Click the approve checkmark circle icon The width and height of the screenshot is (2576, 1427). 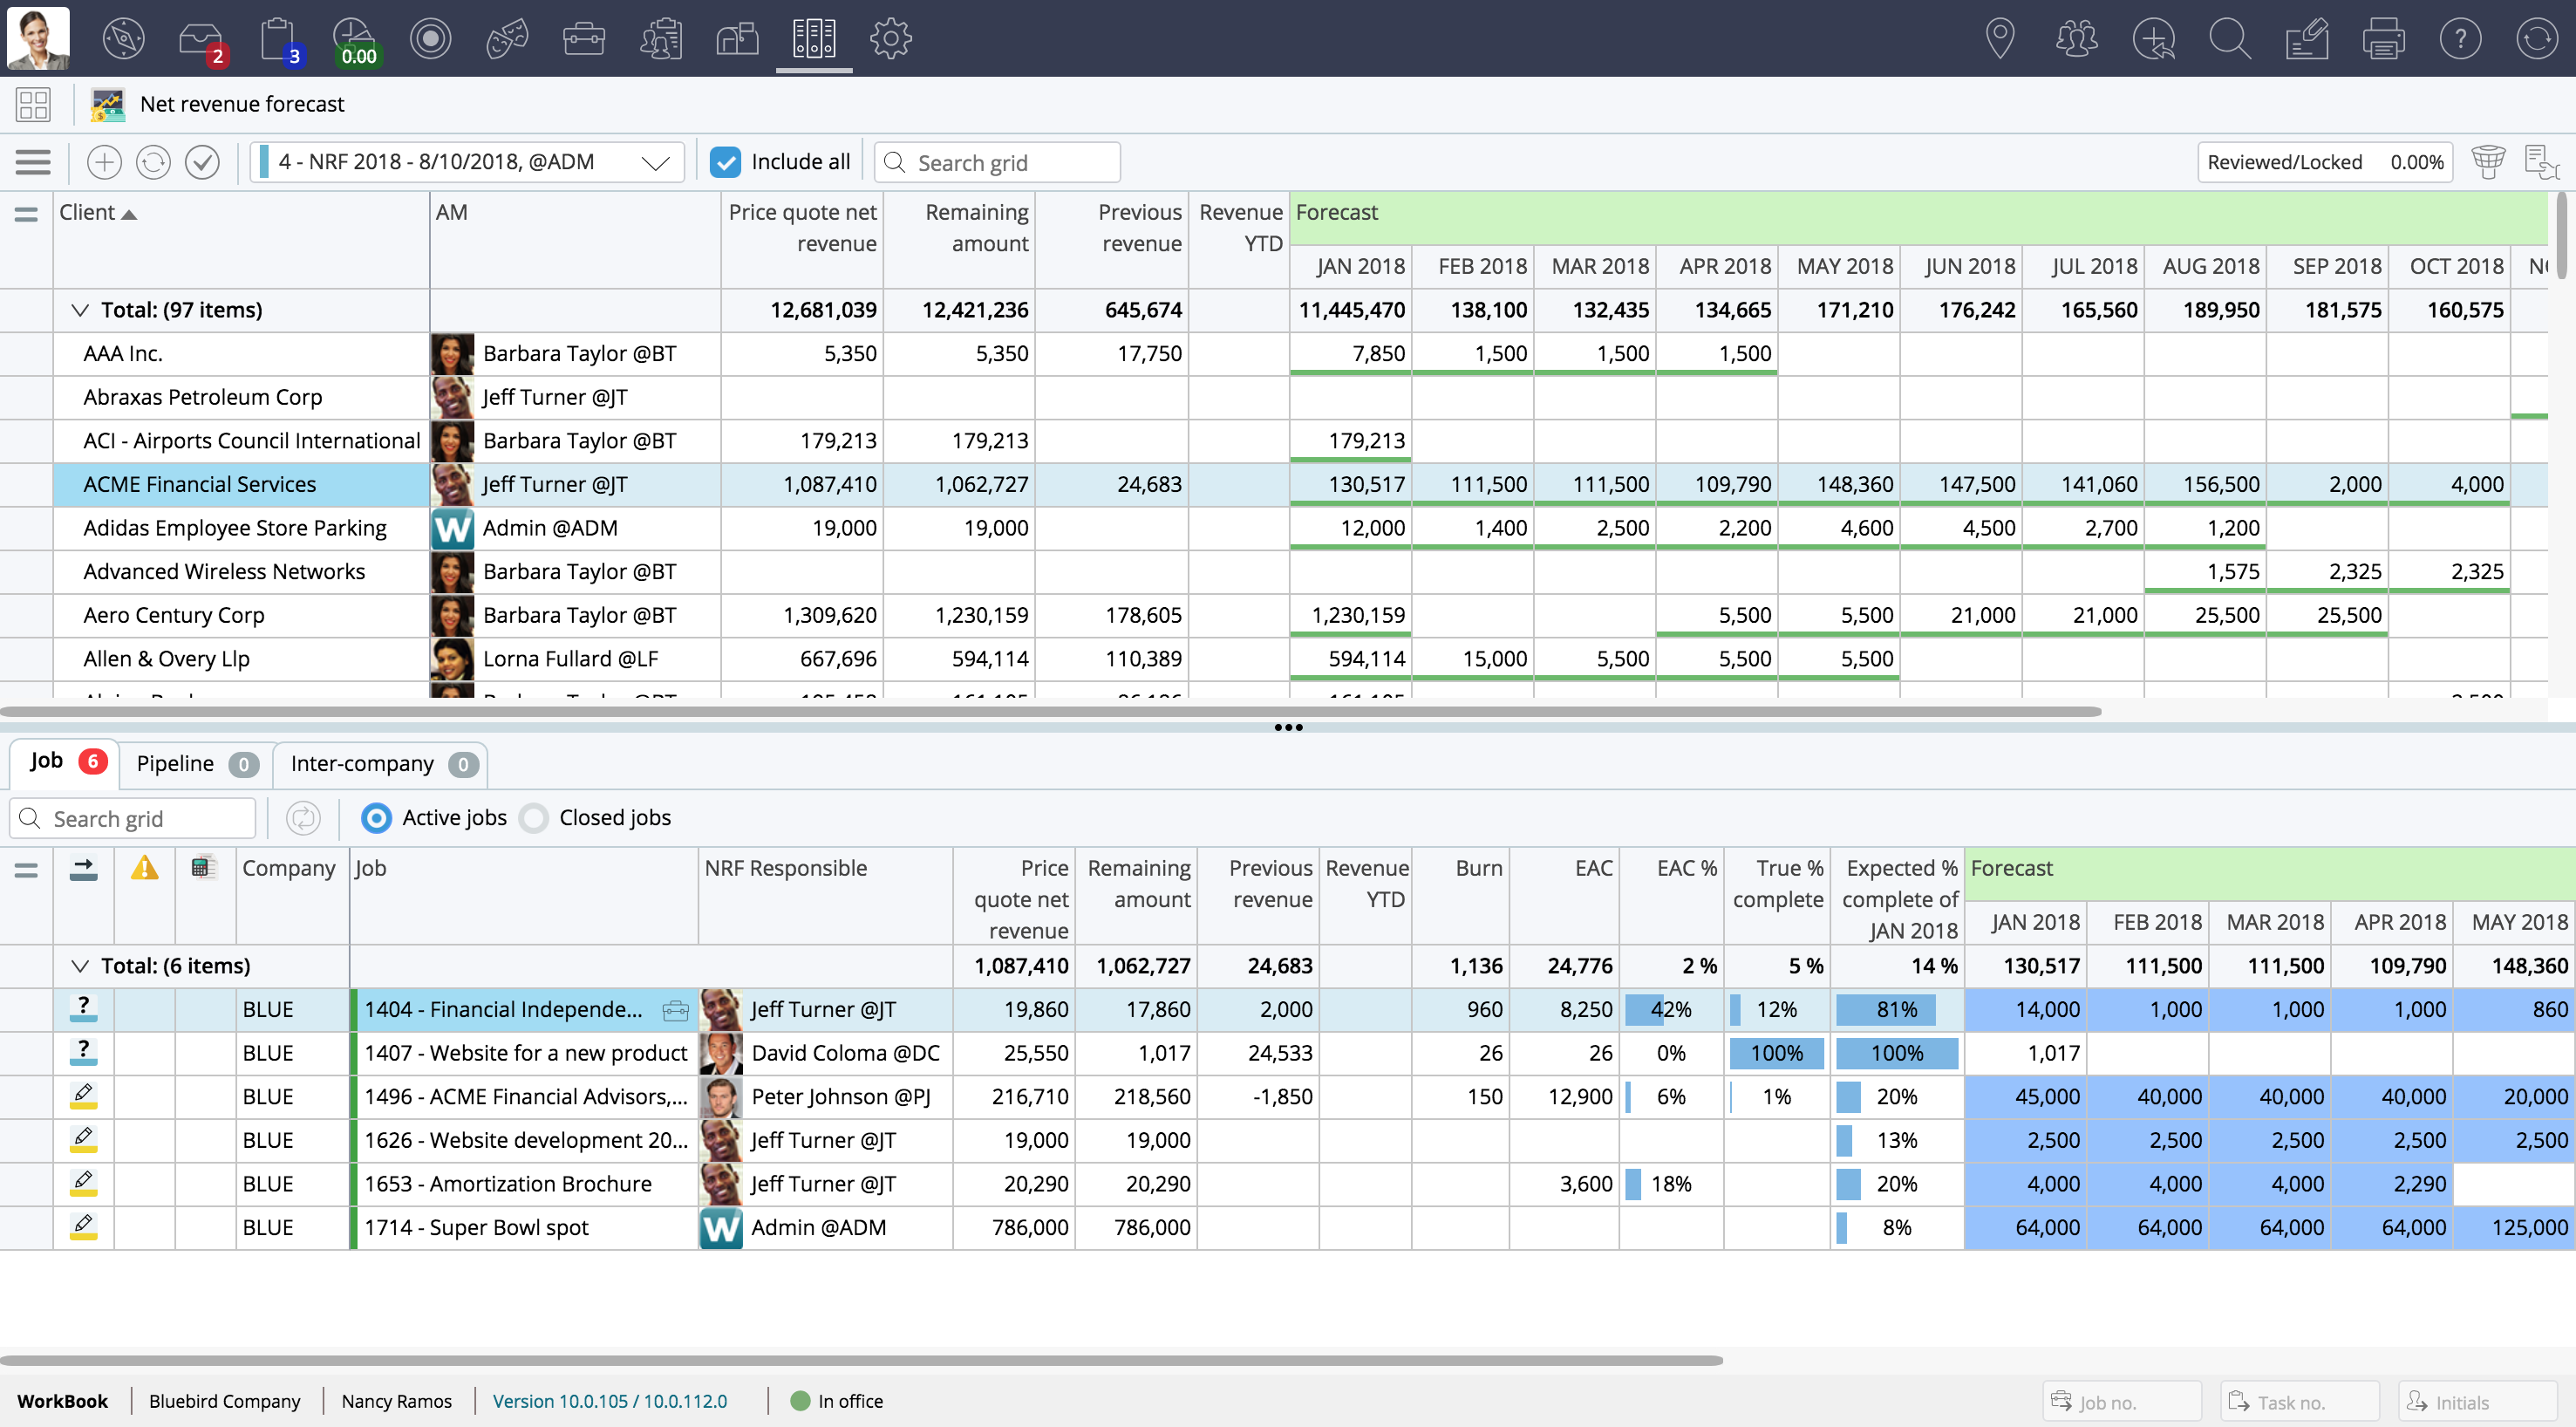(x=202, y=162)
